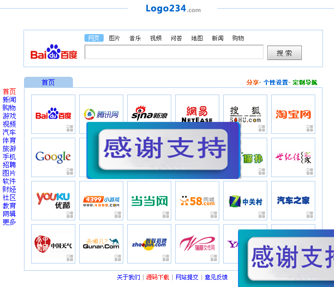Focus the Baidu search input field

(x=174, y=52)
